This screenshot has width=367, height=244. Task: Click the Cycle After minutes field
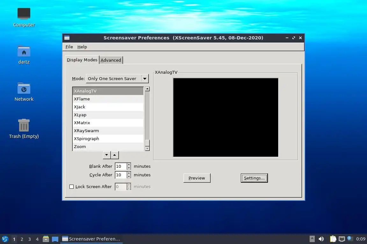[121, 175]
